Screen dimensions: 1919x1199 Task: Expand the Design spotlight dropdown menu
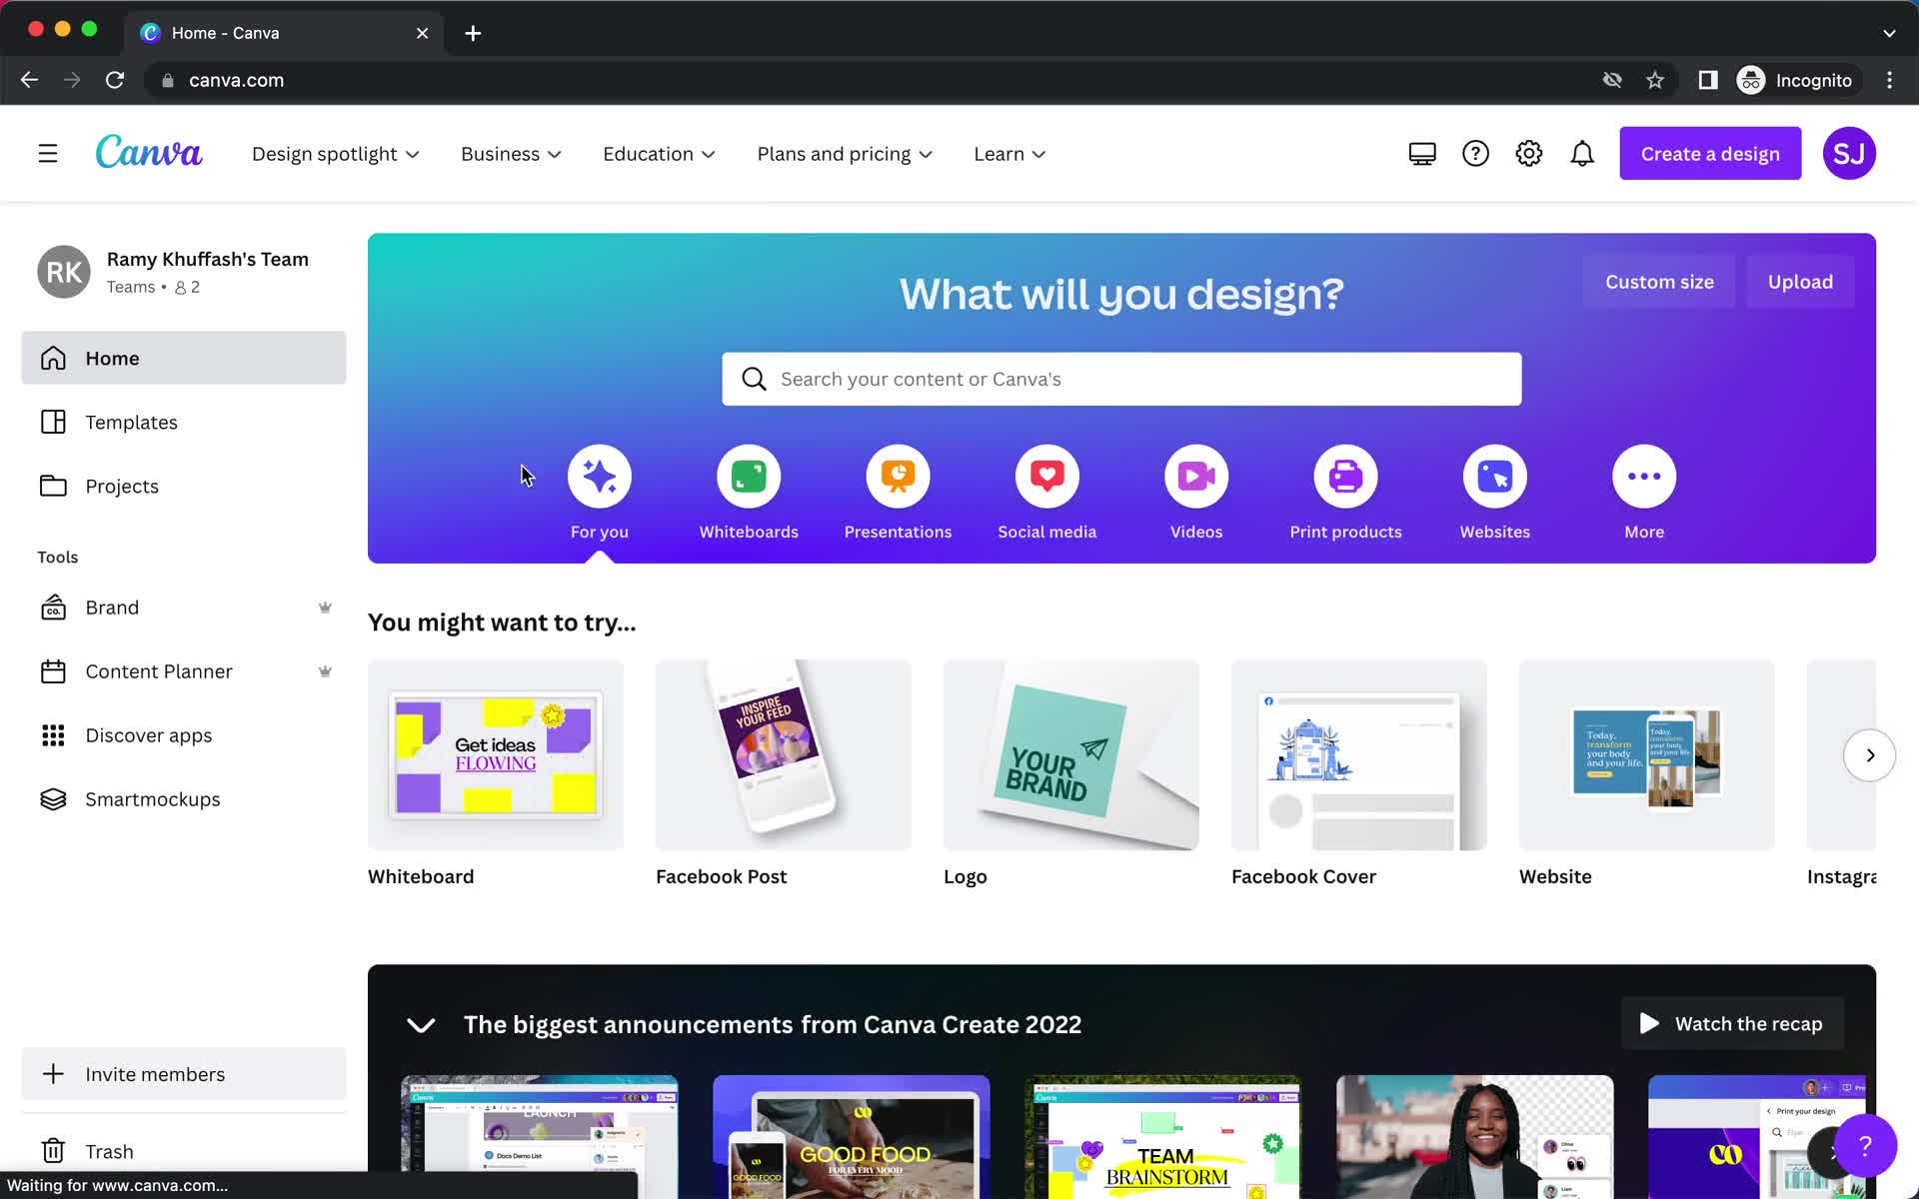tap(335, 153)
